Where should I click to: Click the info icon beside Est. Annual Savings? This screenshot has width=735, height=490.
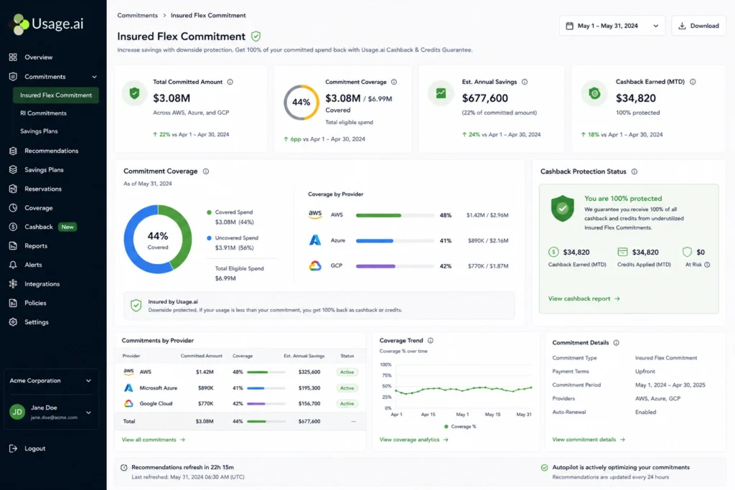pos(525,82)
